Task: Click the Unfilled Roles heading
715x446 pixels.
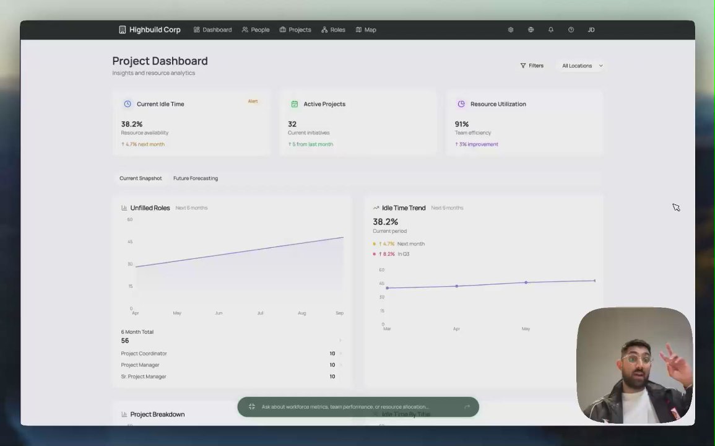Action: pos(150,208)
